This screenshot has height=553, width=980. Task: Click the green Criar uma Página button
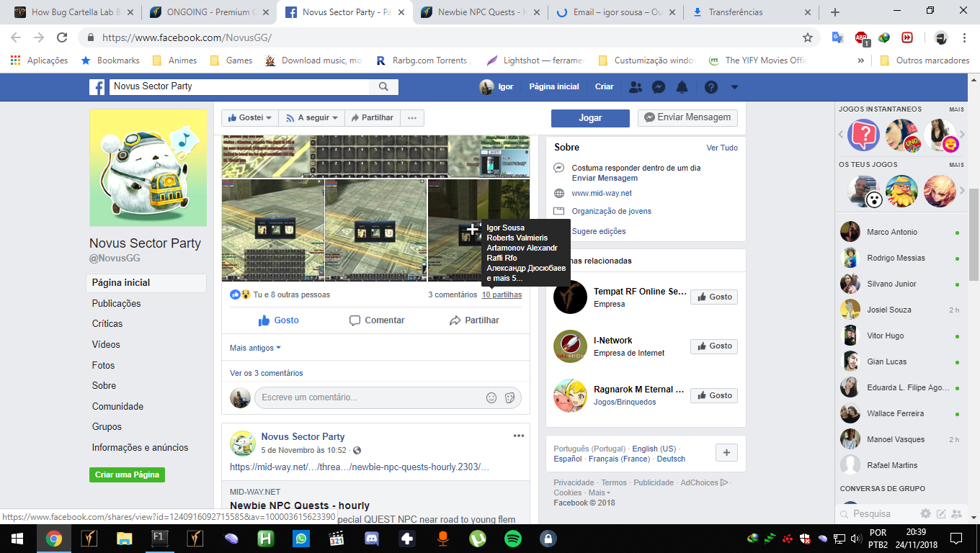(128, 475)
